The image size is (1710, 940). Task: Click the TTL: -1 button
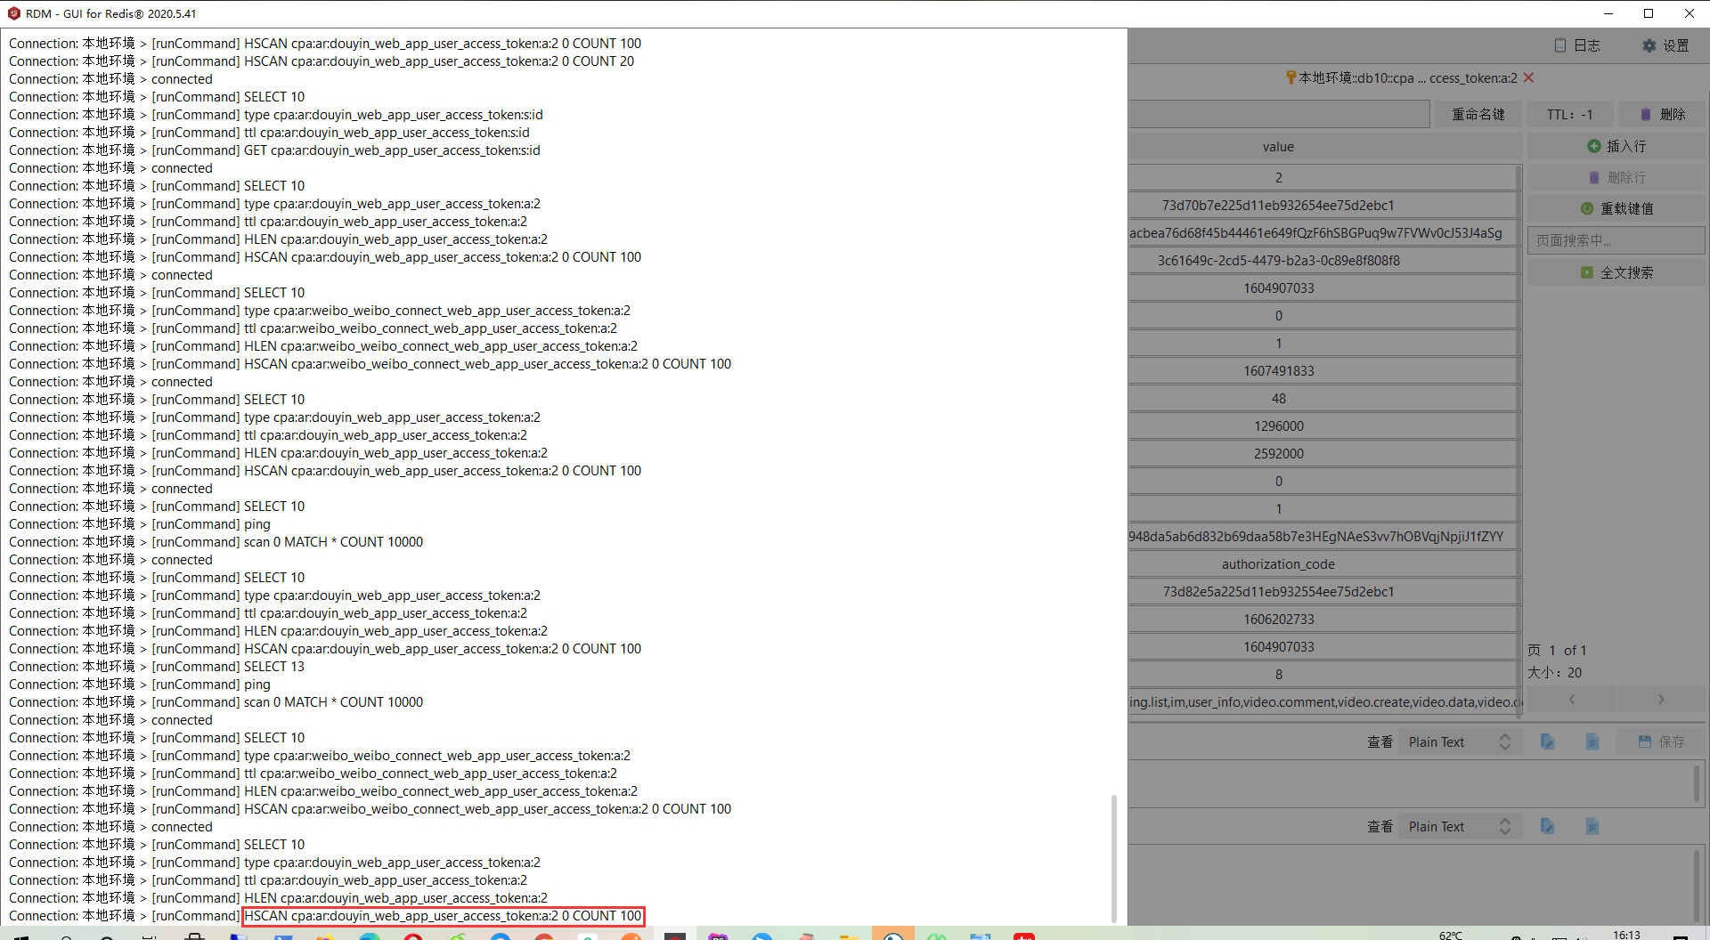click(x=1568, y=114)
